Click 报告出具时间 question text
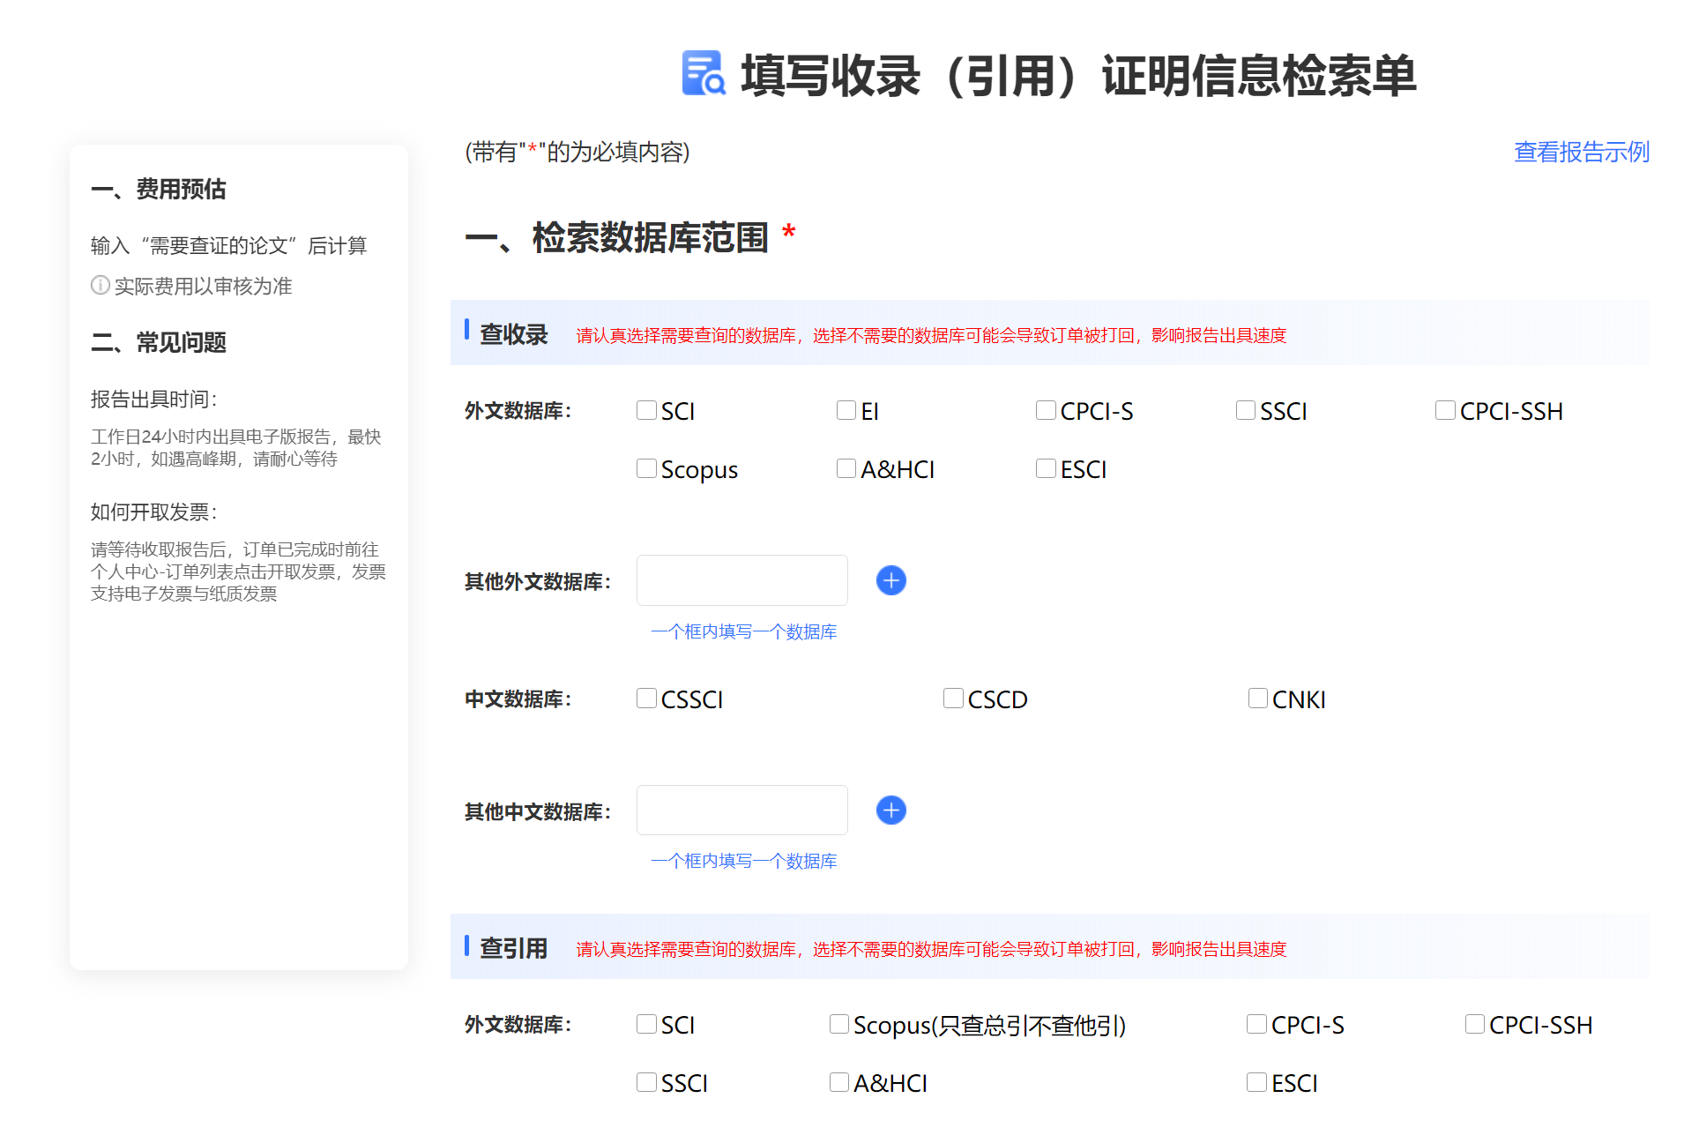The height and width of the screenshot is (1128, 1699). click(154, 400)
